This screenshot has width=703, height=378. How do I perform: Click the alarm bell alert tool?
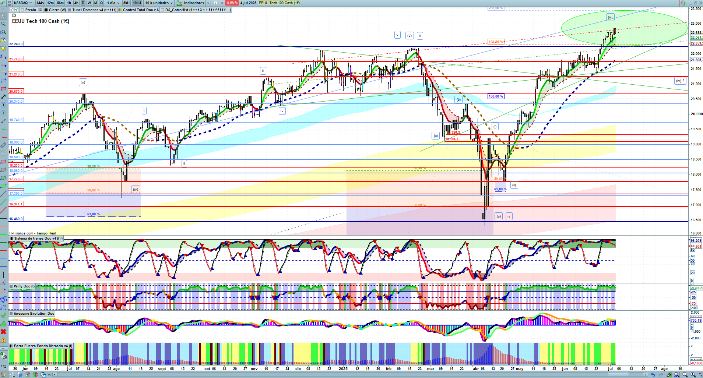(x=3, y=49)
